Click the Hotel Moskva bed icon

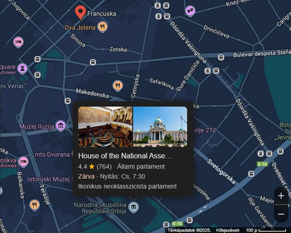[23, 162]
